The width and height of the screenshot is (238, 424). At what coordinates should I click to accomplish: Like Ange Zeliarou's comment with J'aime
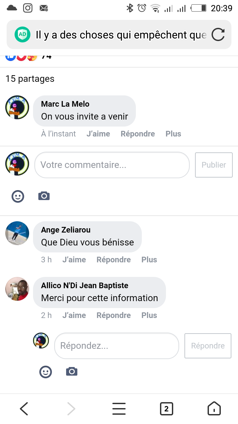point(74,260)
